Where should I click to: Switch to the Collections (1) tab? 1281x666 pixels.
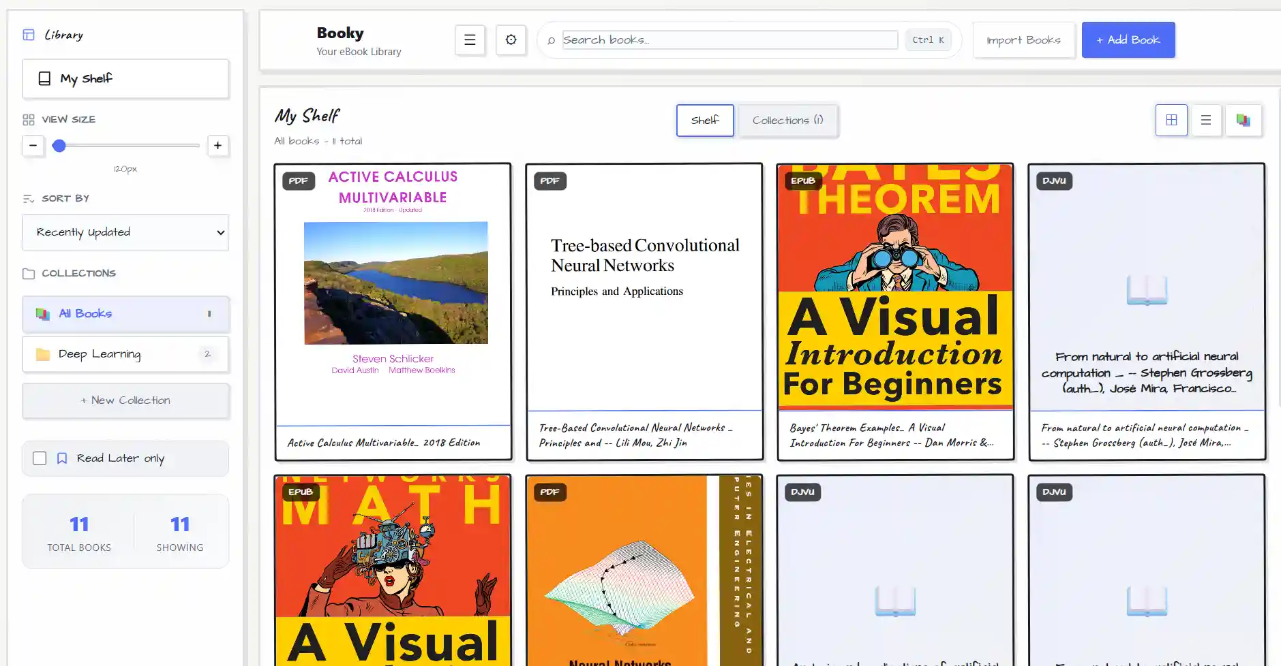coord(787,121)
